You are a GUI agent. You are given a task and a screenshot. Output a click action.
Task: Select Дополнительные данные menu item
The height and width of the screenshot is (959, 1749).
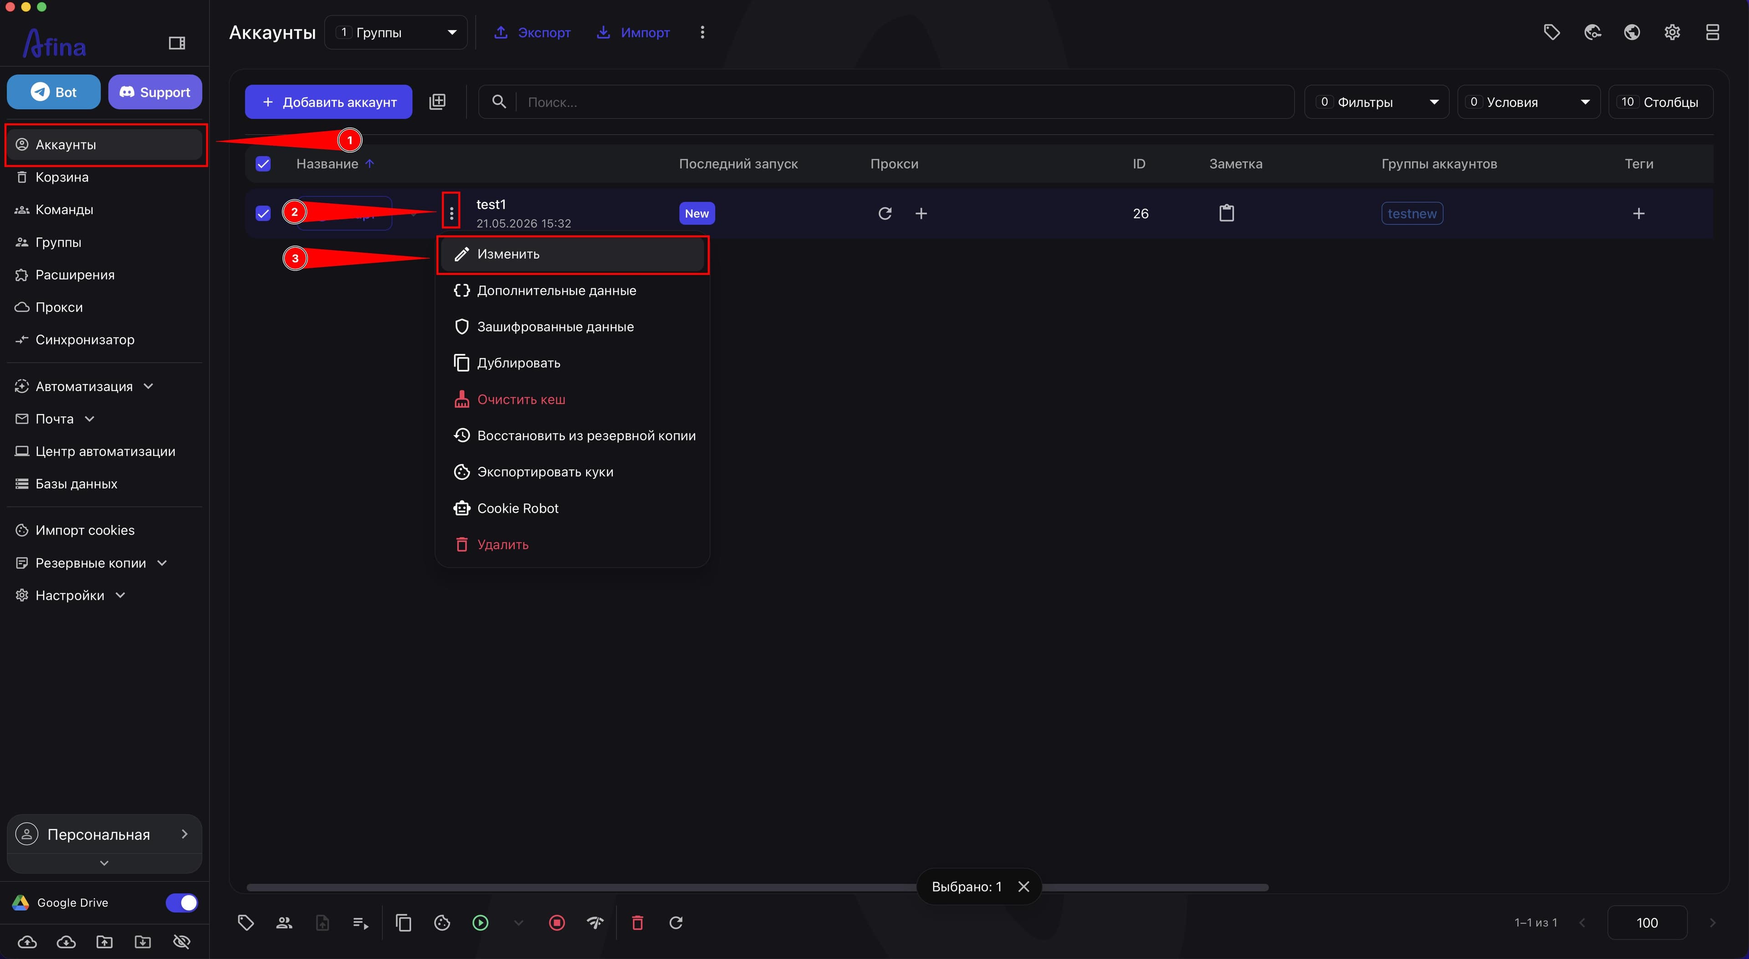point(572,290)
